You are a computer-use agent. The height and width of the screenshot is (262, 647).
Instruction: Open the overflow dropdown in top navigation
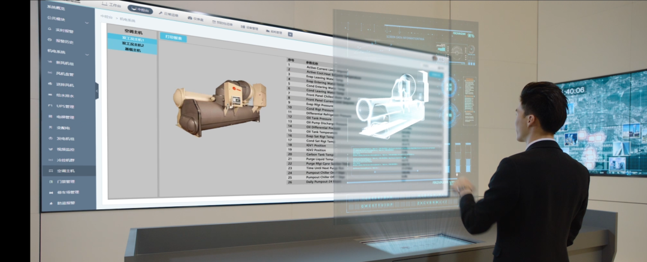[290, 34]
